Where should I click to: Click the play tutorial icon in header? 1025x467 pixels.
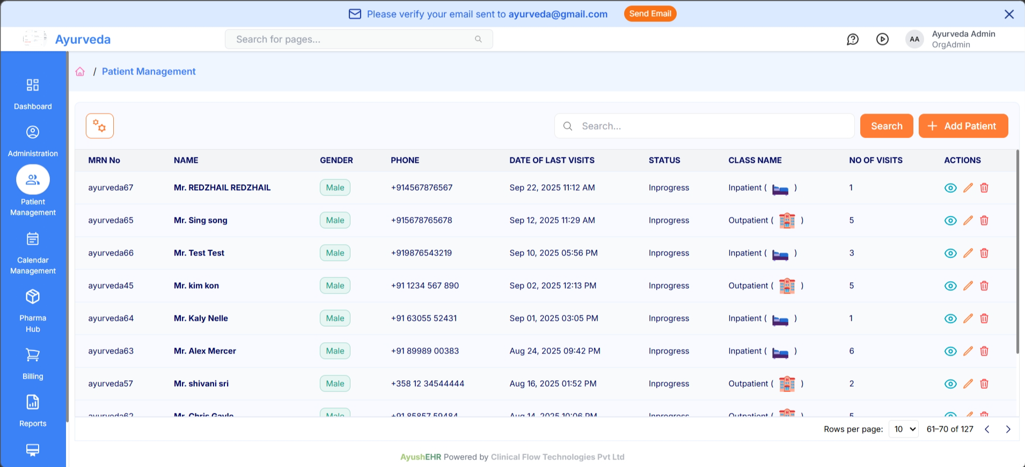(x=882, y=39)
